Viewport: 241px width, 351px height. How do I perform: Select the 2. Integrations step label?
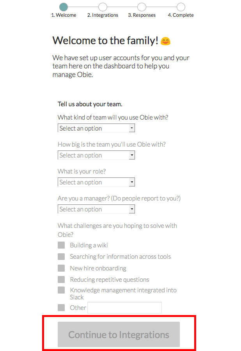103,15
